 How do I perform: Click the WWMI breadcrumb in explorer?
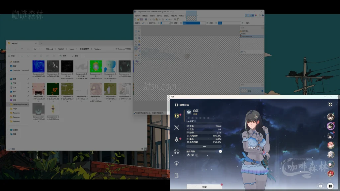pyautogui.click(x=61, y=49)
